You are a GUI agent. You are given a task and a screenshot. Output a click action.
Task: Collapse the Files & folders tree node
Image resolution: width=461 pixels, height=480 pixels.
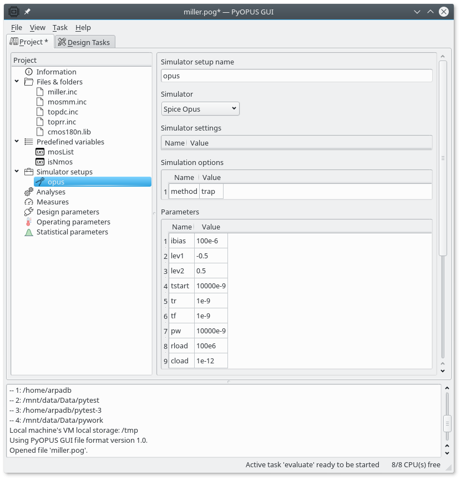click(x=17, y=82)
